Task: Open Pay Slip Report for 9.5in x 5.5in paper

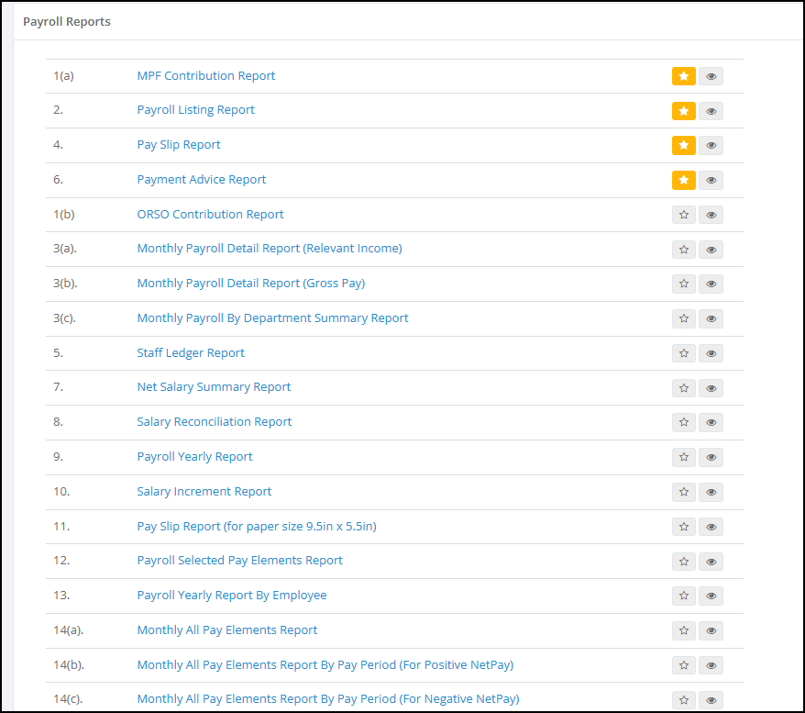Action: coord(257,526)
